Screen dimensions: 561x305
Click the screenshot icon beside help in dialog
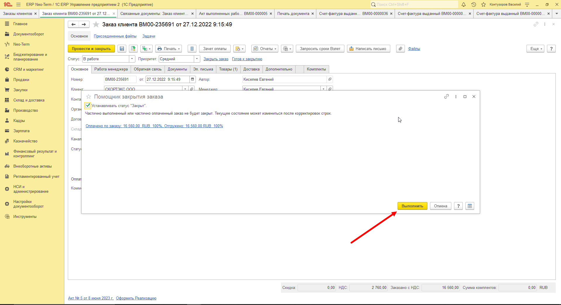470,206
